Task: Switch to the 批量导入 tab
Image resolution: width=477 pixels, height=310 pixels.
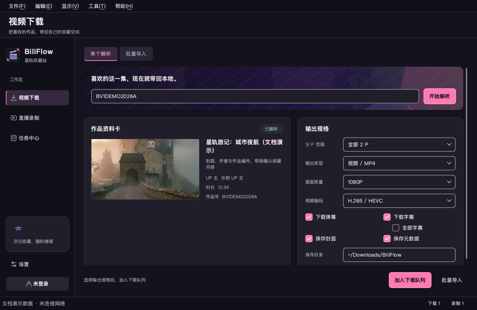Action: click(x=136, y=54)
